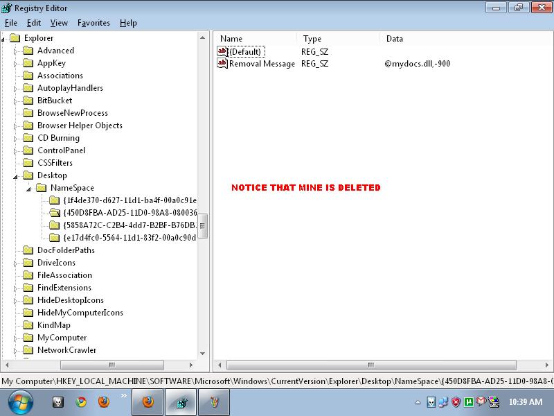Open the Edit menu

[x=34, y=23]
